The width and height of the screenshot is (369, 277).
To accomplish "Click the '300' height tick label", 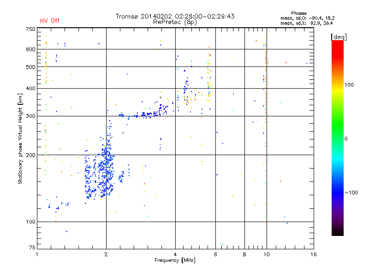I will (31, 116).
